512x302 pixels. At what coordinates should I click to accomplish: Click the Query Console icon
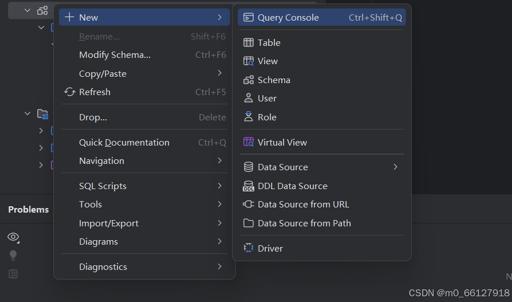pos(249,17)
